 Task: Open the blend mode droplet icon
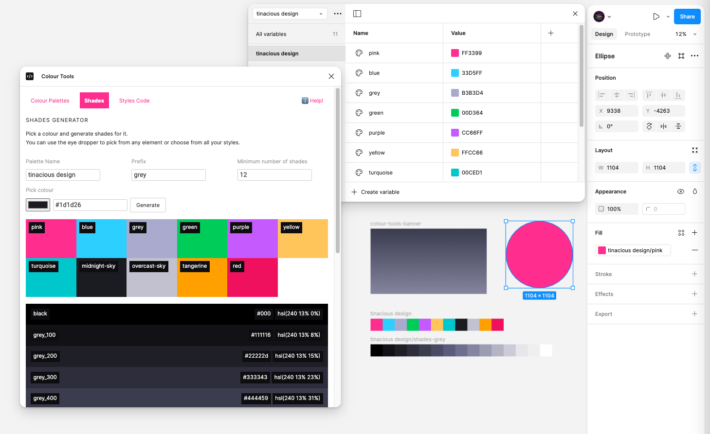pos(695,191)
